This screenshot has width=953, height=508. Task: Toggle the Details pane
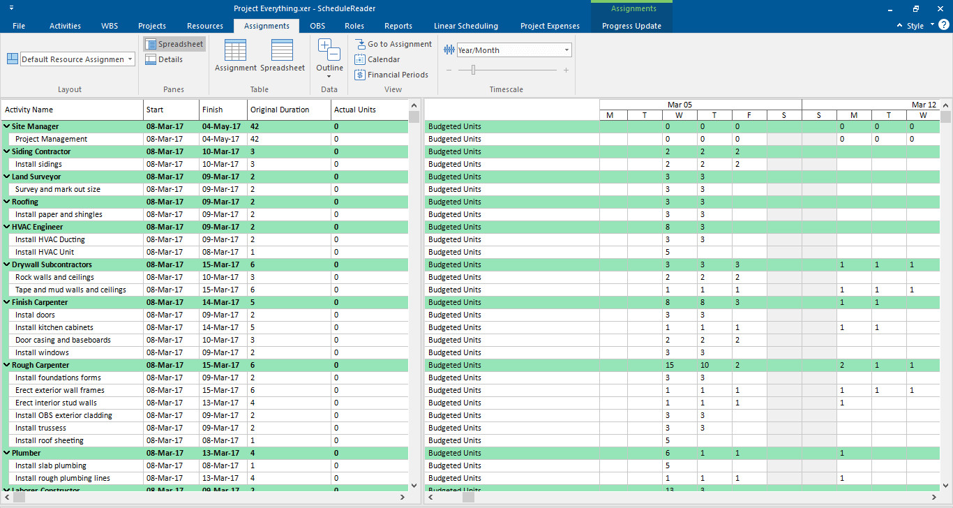165,59
